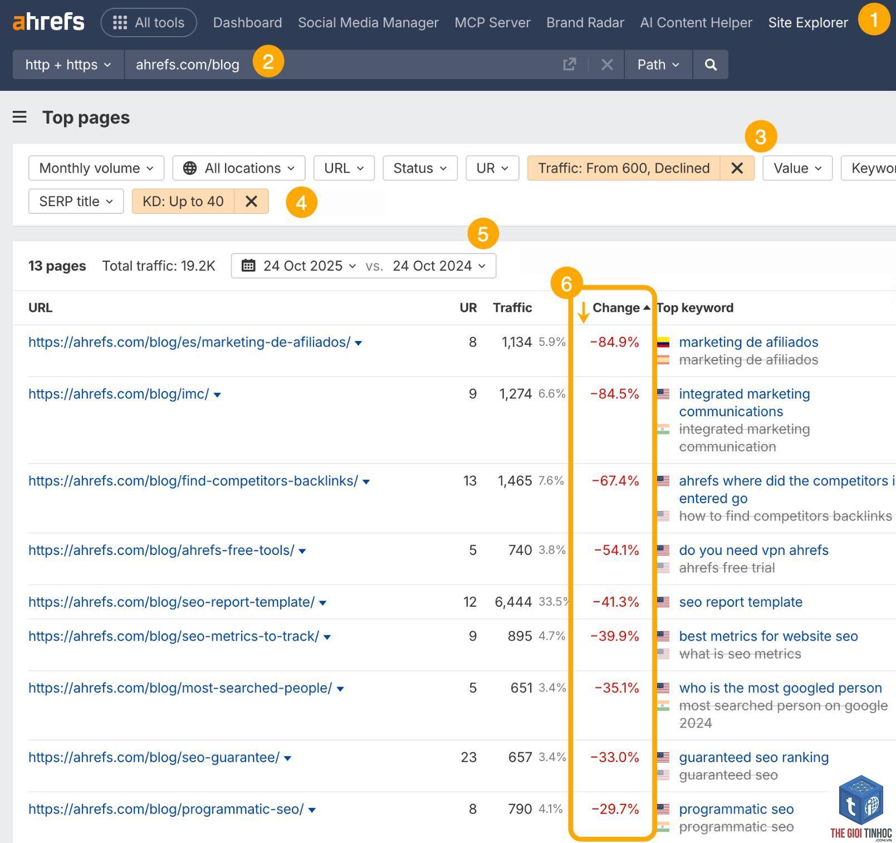
Task: Expand menu for /blog/imc/ URL
Action: (x=217, y=395)
